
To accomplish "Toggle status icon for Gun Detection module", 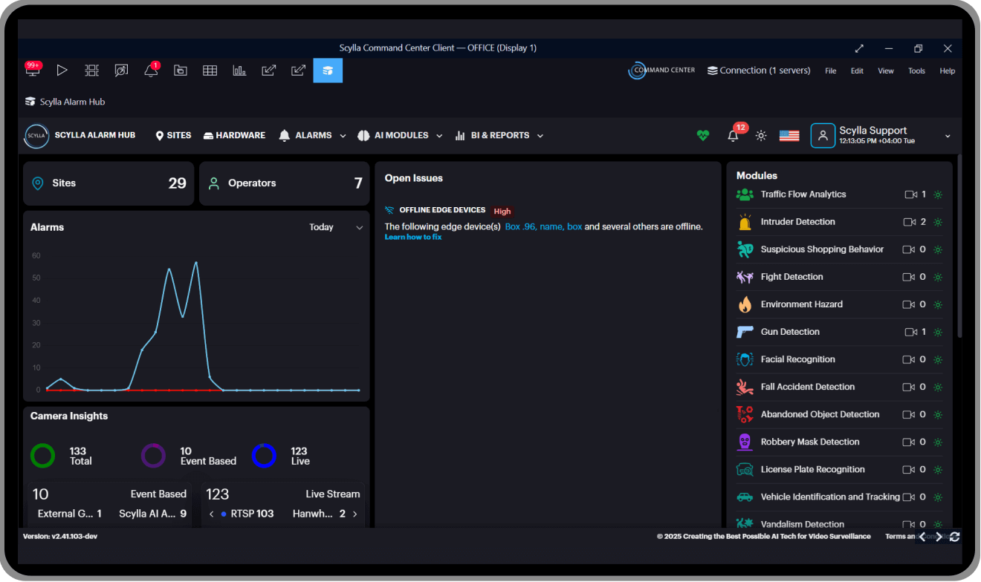I will coord(938,332).
